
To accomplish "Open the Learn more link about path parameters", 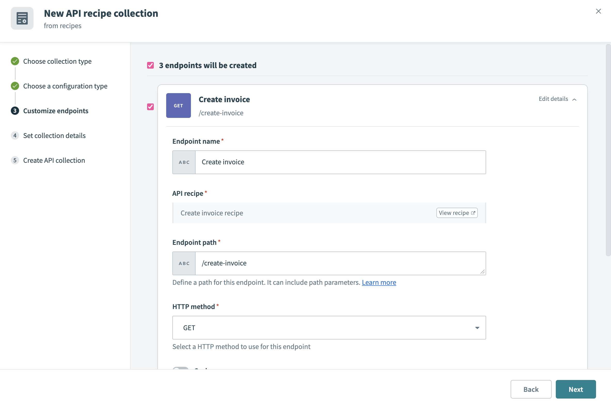I will click(379, 282).
